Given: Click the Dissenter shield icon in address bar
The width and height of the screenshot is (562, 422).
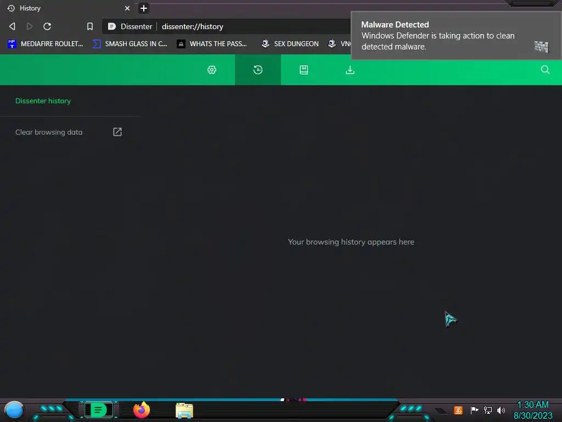Looking at the screenshot, I should [112, 26].
